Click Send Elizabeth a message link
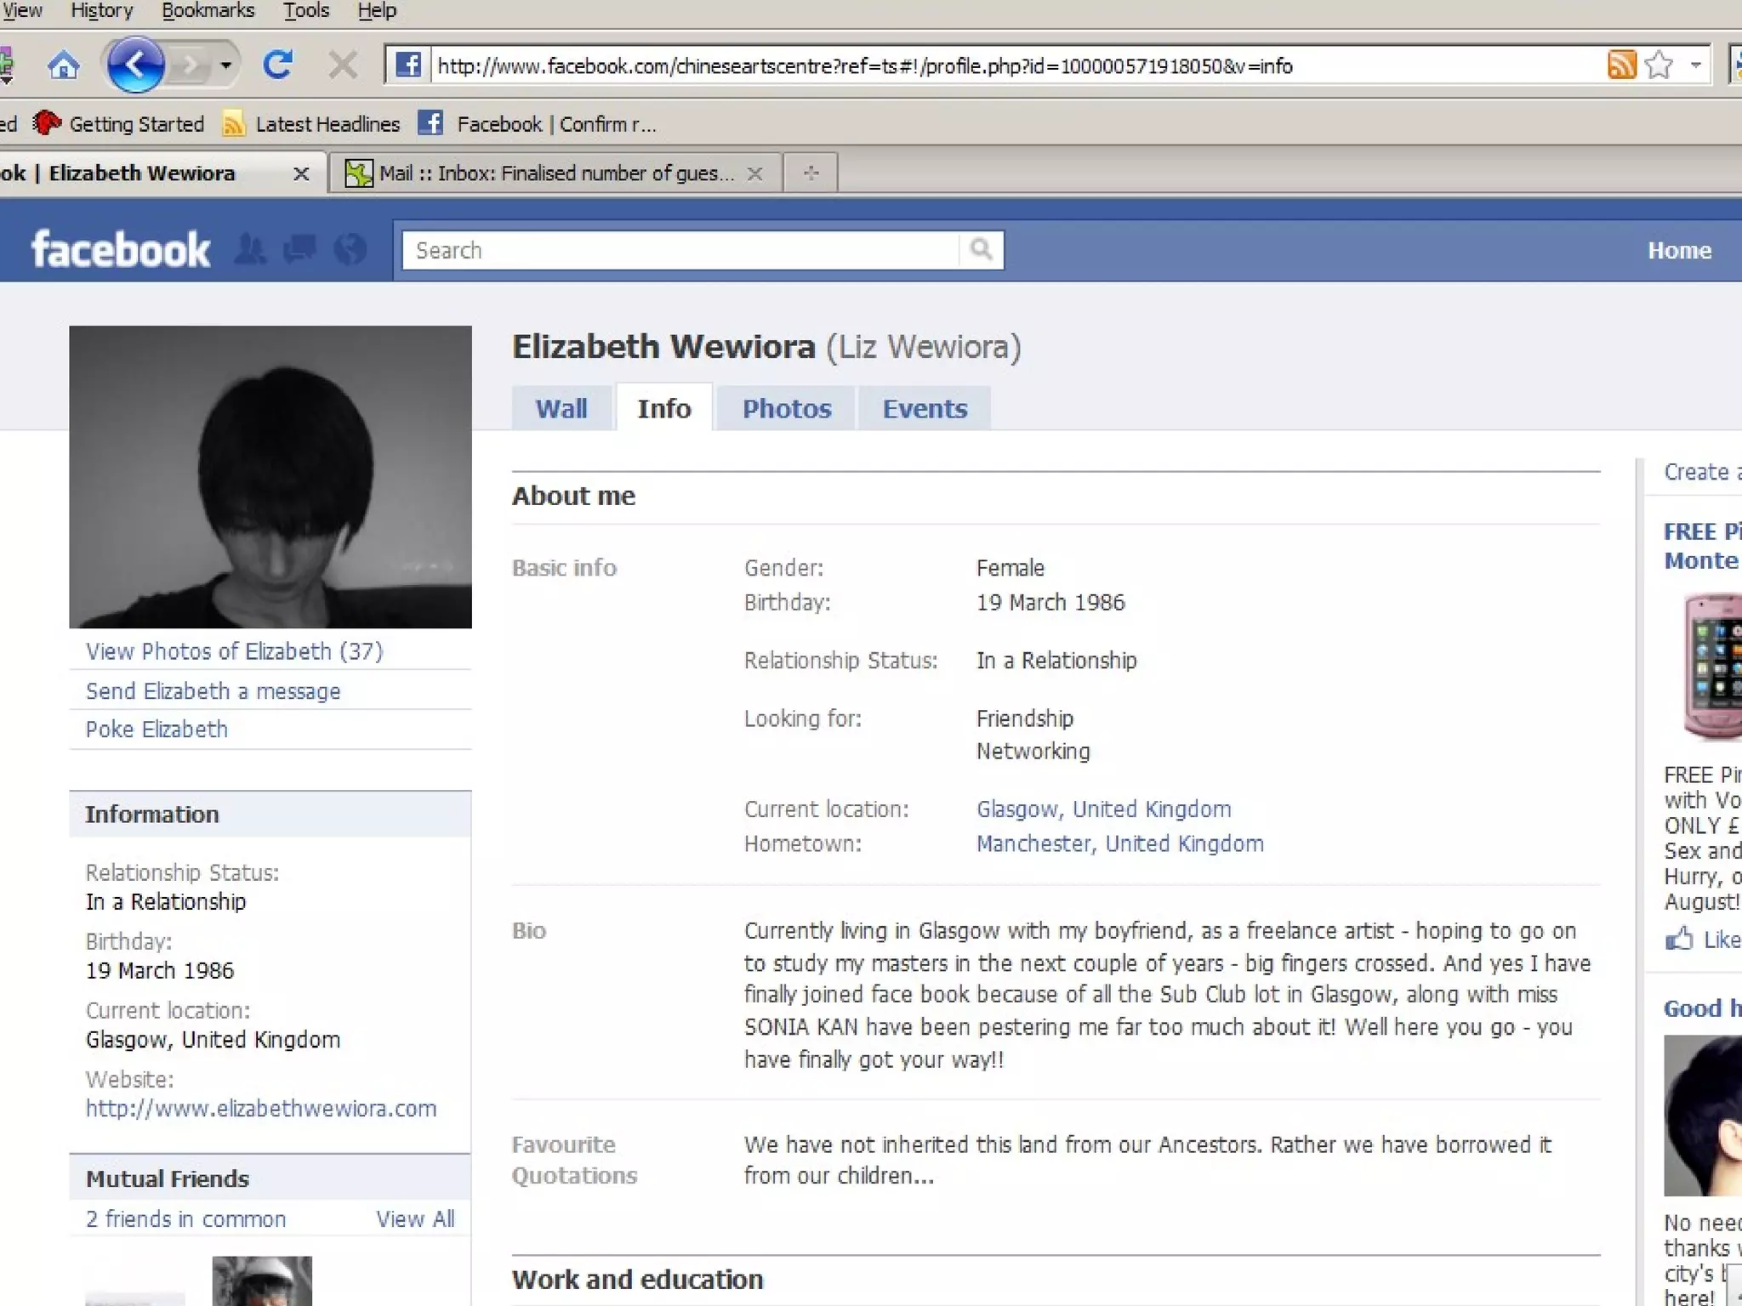The image size is (1742, 1306). [x=213, y=691]
